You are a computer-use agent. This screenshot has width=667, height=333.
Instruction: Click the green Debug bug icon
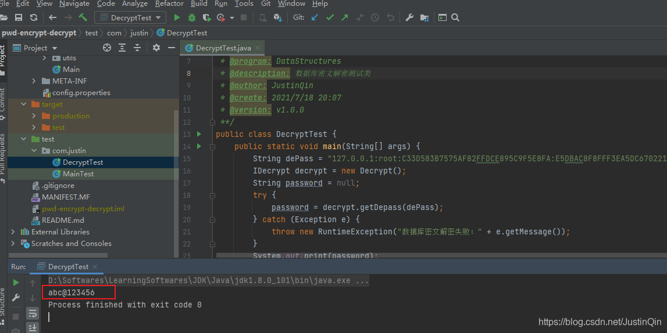[192, 18]
